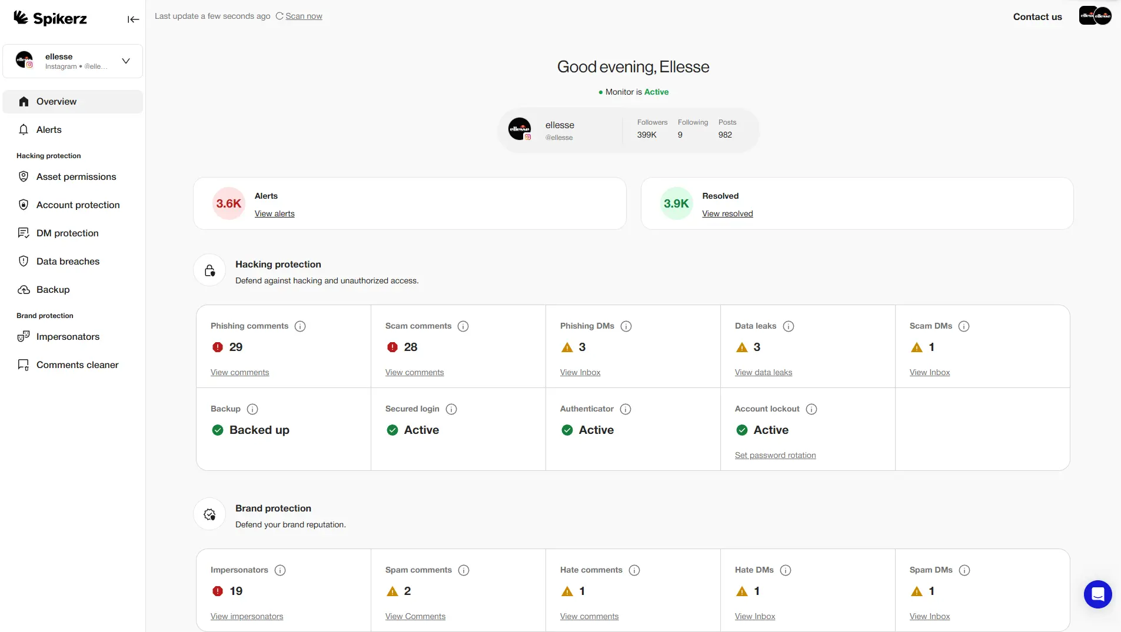This screenshot has width=1121, height=632.
Task: View comments under Hate comments
Action: pos(589,616)
